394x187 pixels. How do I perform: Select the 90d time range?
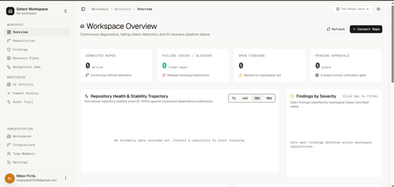coord(269,99)
